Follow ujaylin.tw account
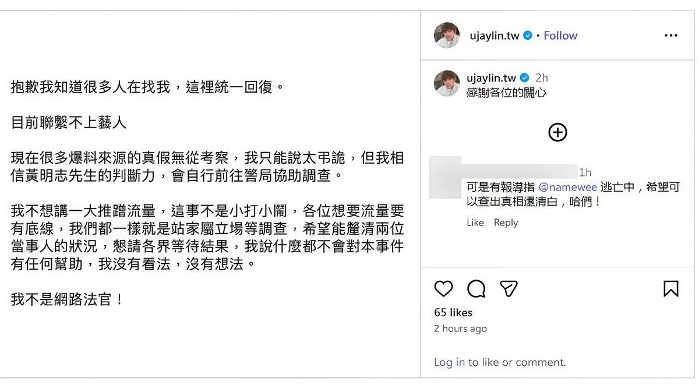Image resolution: width=699 pixels, height=385 pixels. click(x=560, y=36)
